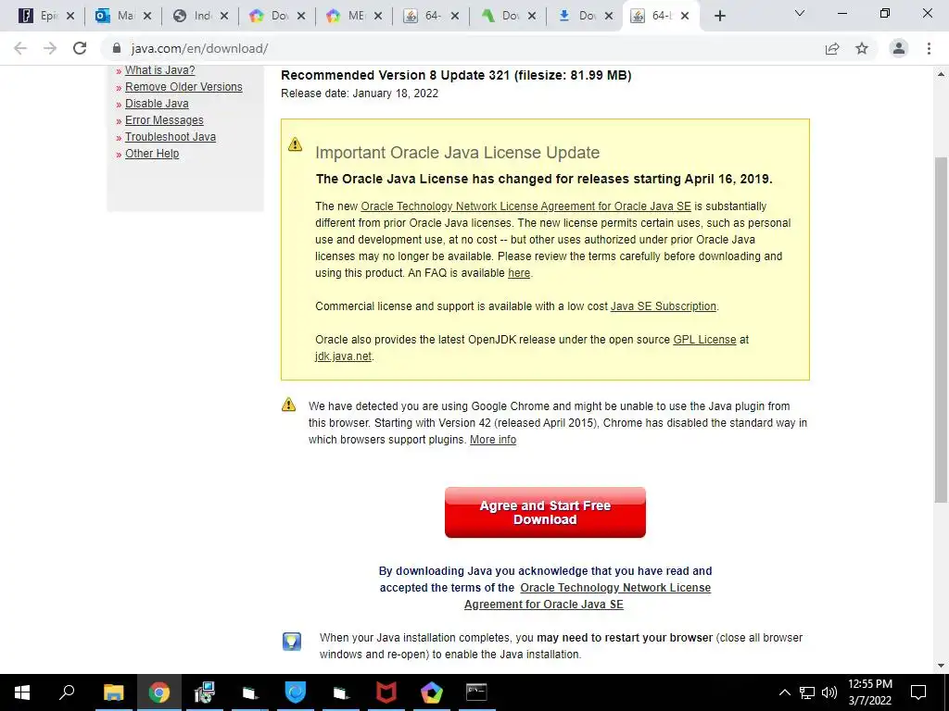Click the share page icon in address bar
Screen dimensions: 949x711
coord(832,48)
